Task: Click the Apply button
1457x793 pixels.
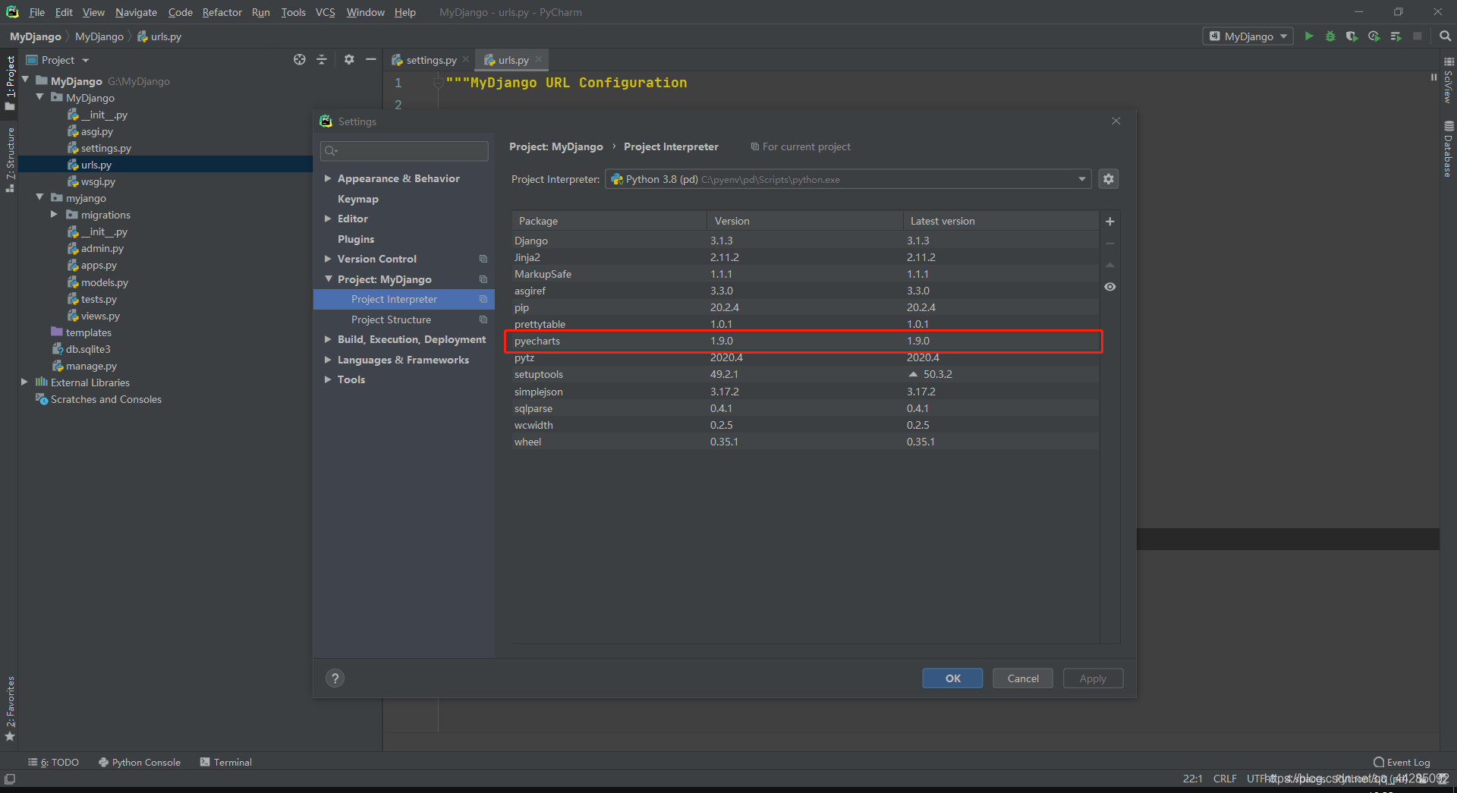Action: pos(1093,678)
